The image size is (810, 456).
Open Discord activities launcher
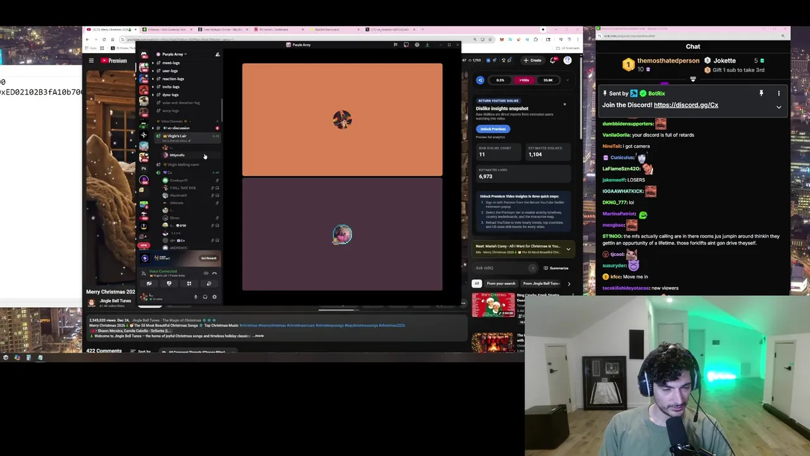(x=189, y=284)
